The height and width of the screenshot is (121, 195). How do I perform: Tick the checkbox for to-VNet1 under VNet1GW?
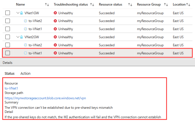click(x=8, y=29)
